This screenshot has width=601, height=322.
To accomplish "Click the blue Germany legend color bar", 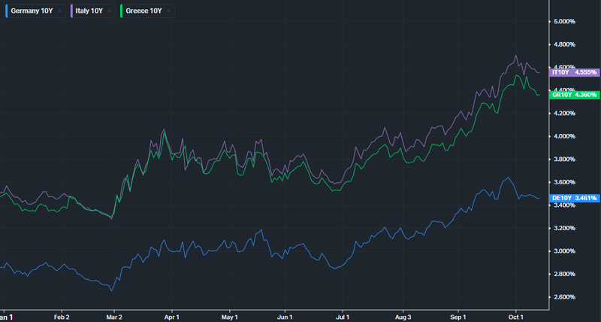I will [6, 11].
